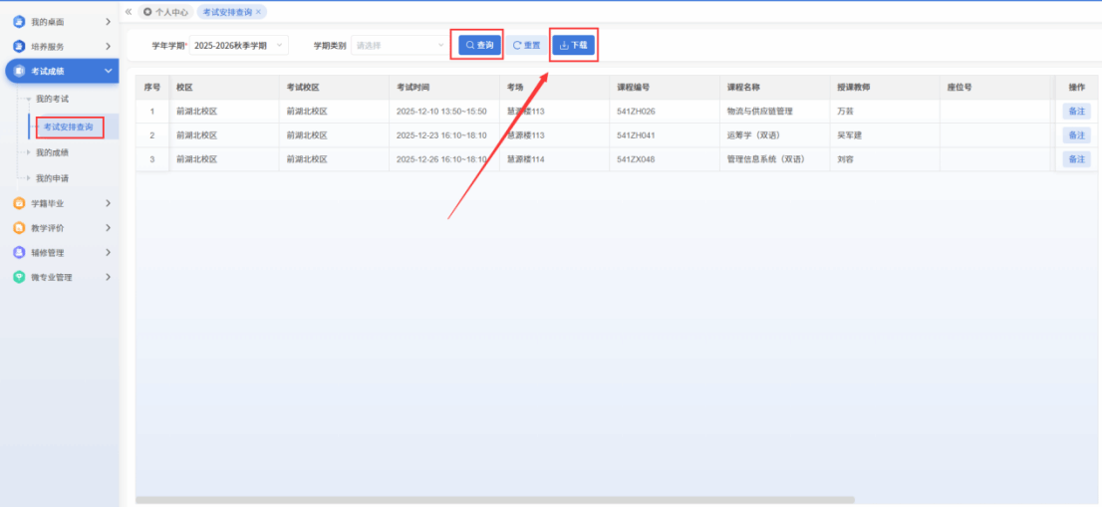1102x508 pixels.
Task: Click the 微专业管理 green icon
Action: point(19,278)
